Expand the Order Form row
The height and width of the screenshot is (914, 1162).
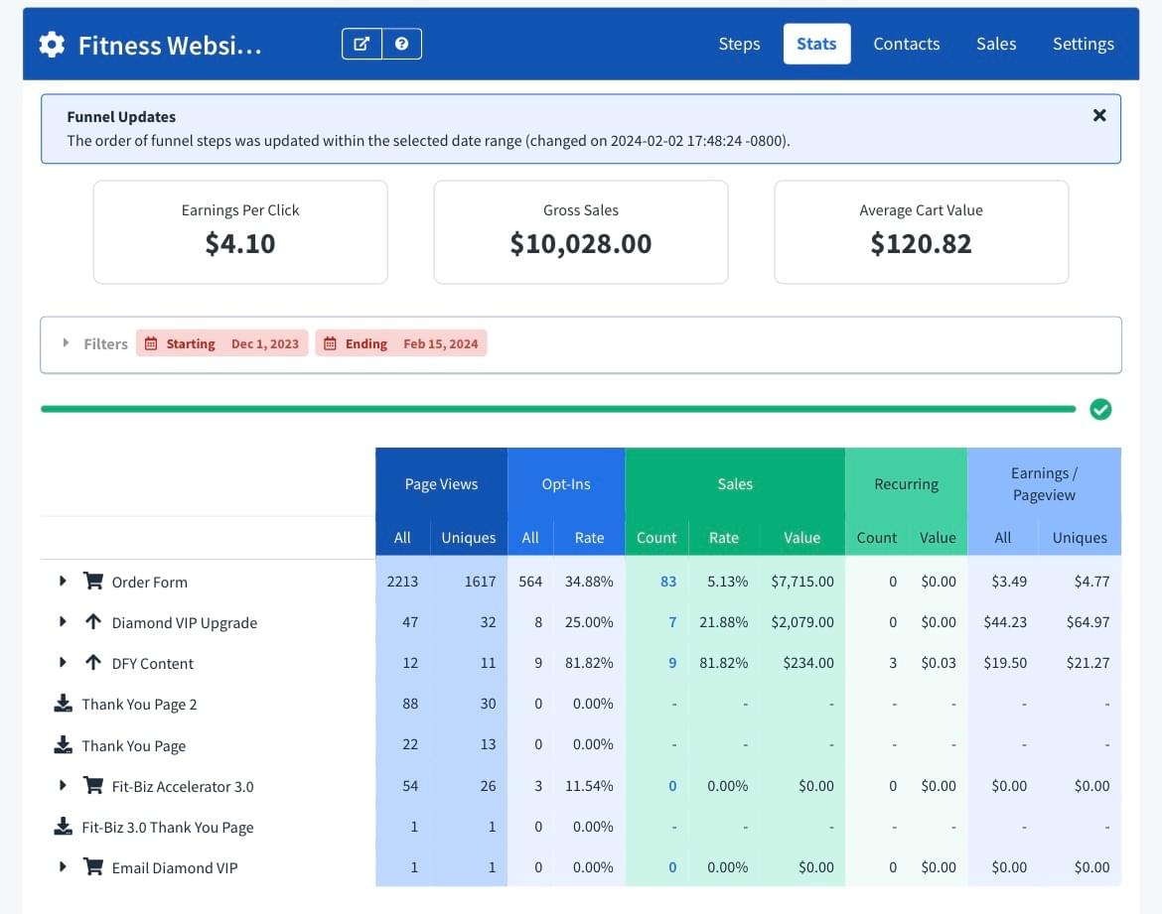coord(63,582)
